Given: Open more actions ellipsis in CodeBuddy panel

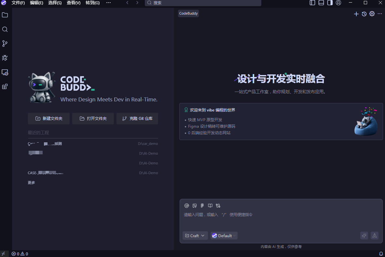Looking at the screenshot, I should (380, 14).
